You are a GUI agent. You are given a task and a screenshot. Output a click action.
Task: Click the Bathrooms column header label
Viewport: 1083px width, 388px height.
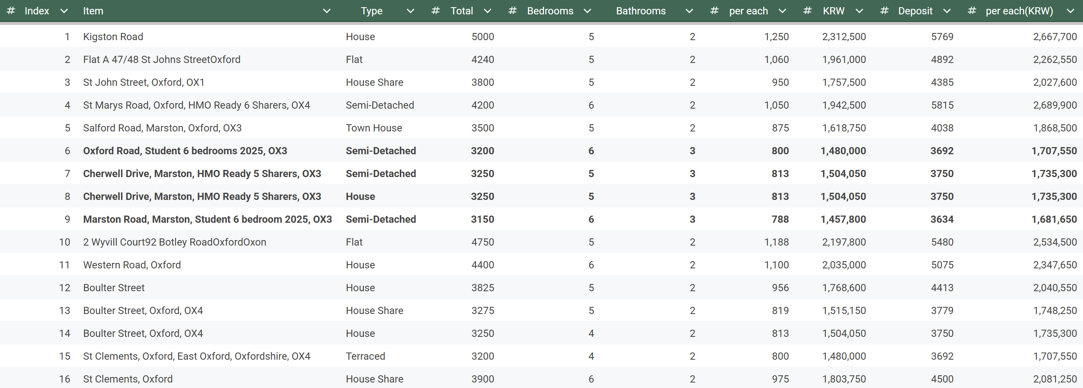640,11
